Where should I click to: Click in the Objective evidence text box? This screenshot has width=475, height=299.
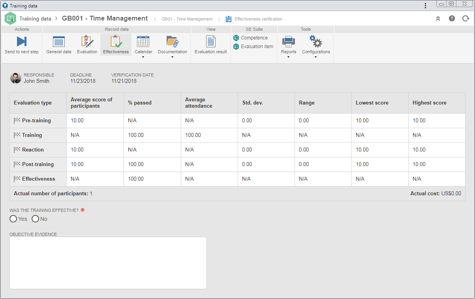pyautogui.click(x=108, y=263)
